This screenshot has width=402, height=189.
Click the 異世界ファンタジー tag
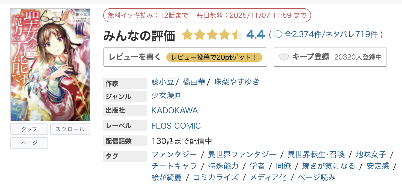click(x=242, y=155)
